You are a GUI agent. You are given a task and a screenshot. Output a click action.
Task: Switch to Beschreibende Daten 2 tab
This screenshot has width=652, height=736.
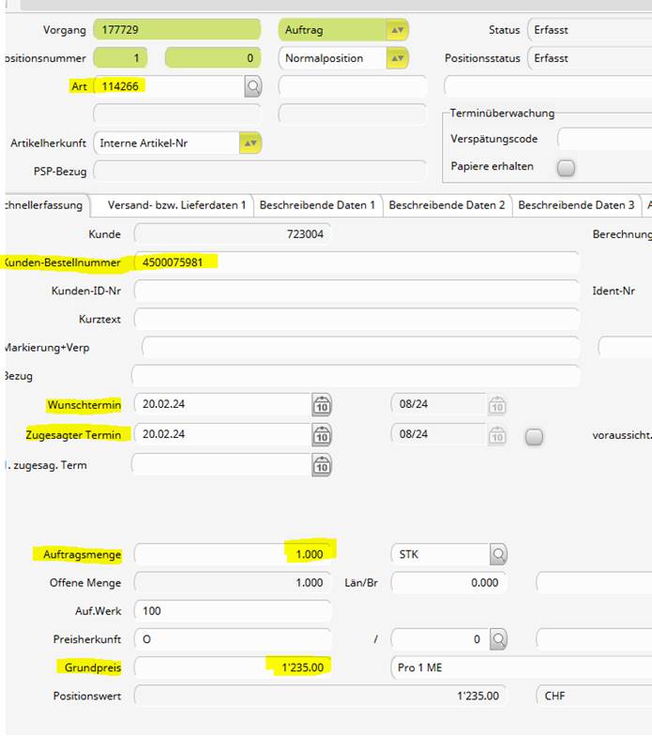[x=447, y=205]
